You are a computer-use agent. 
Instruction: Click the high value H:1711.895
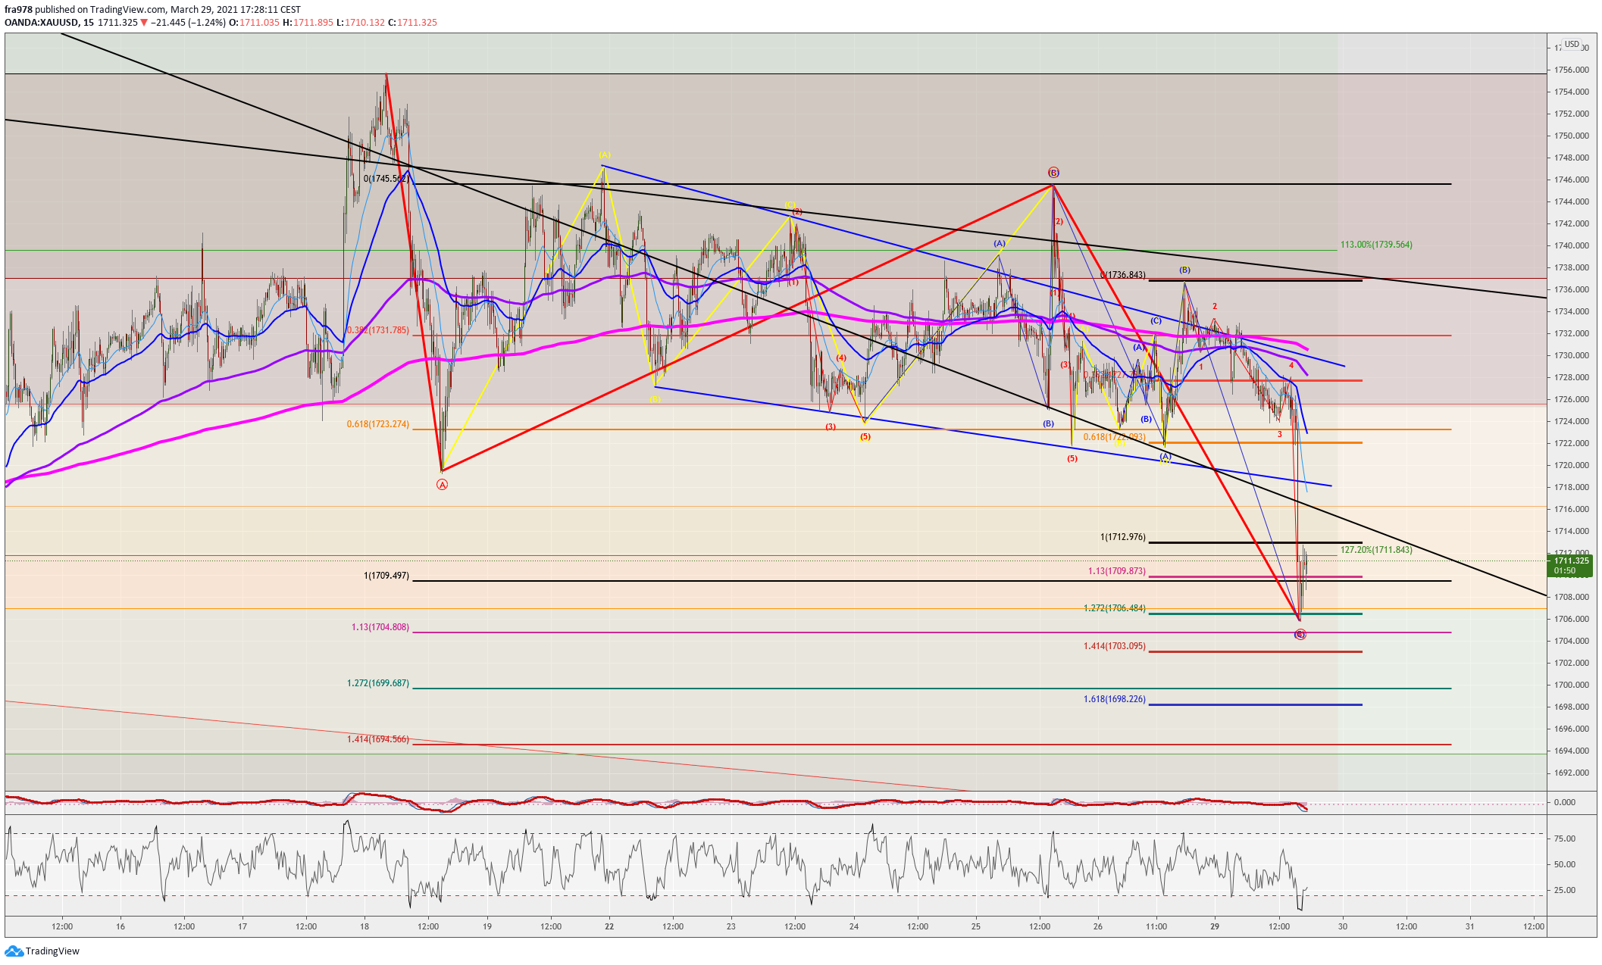click(x=308, y=23)
